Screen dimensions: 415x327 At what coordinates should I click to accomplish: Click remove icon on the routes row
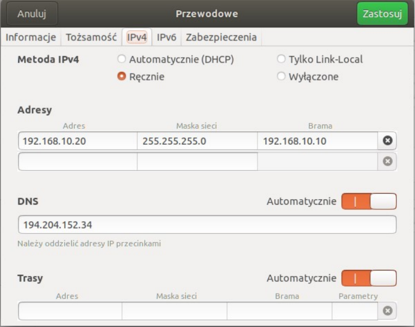[x=387, y=311]
